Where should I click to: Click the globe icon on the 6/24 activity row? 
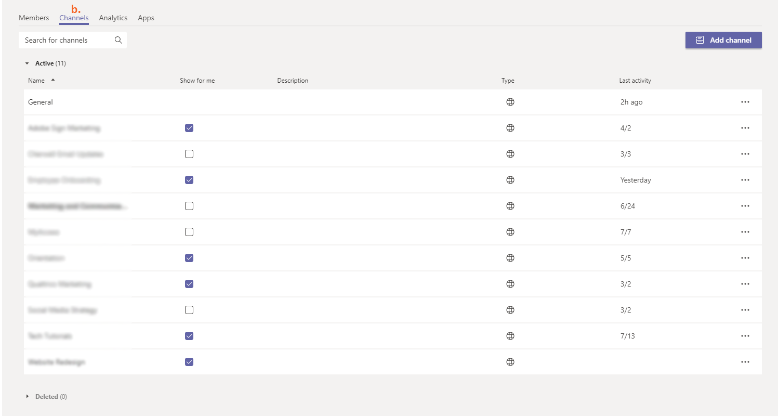510,206
